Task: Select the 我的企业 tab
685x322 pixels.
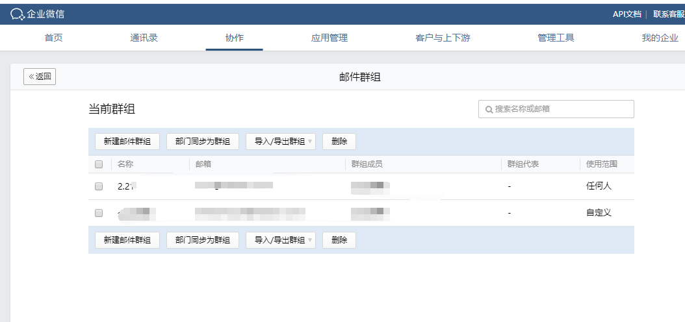Action: click(660, 38)
